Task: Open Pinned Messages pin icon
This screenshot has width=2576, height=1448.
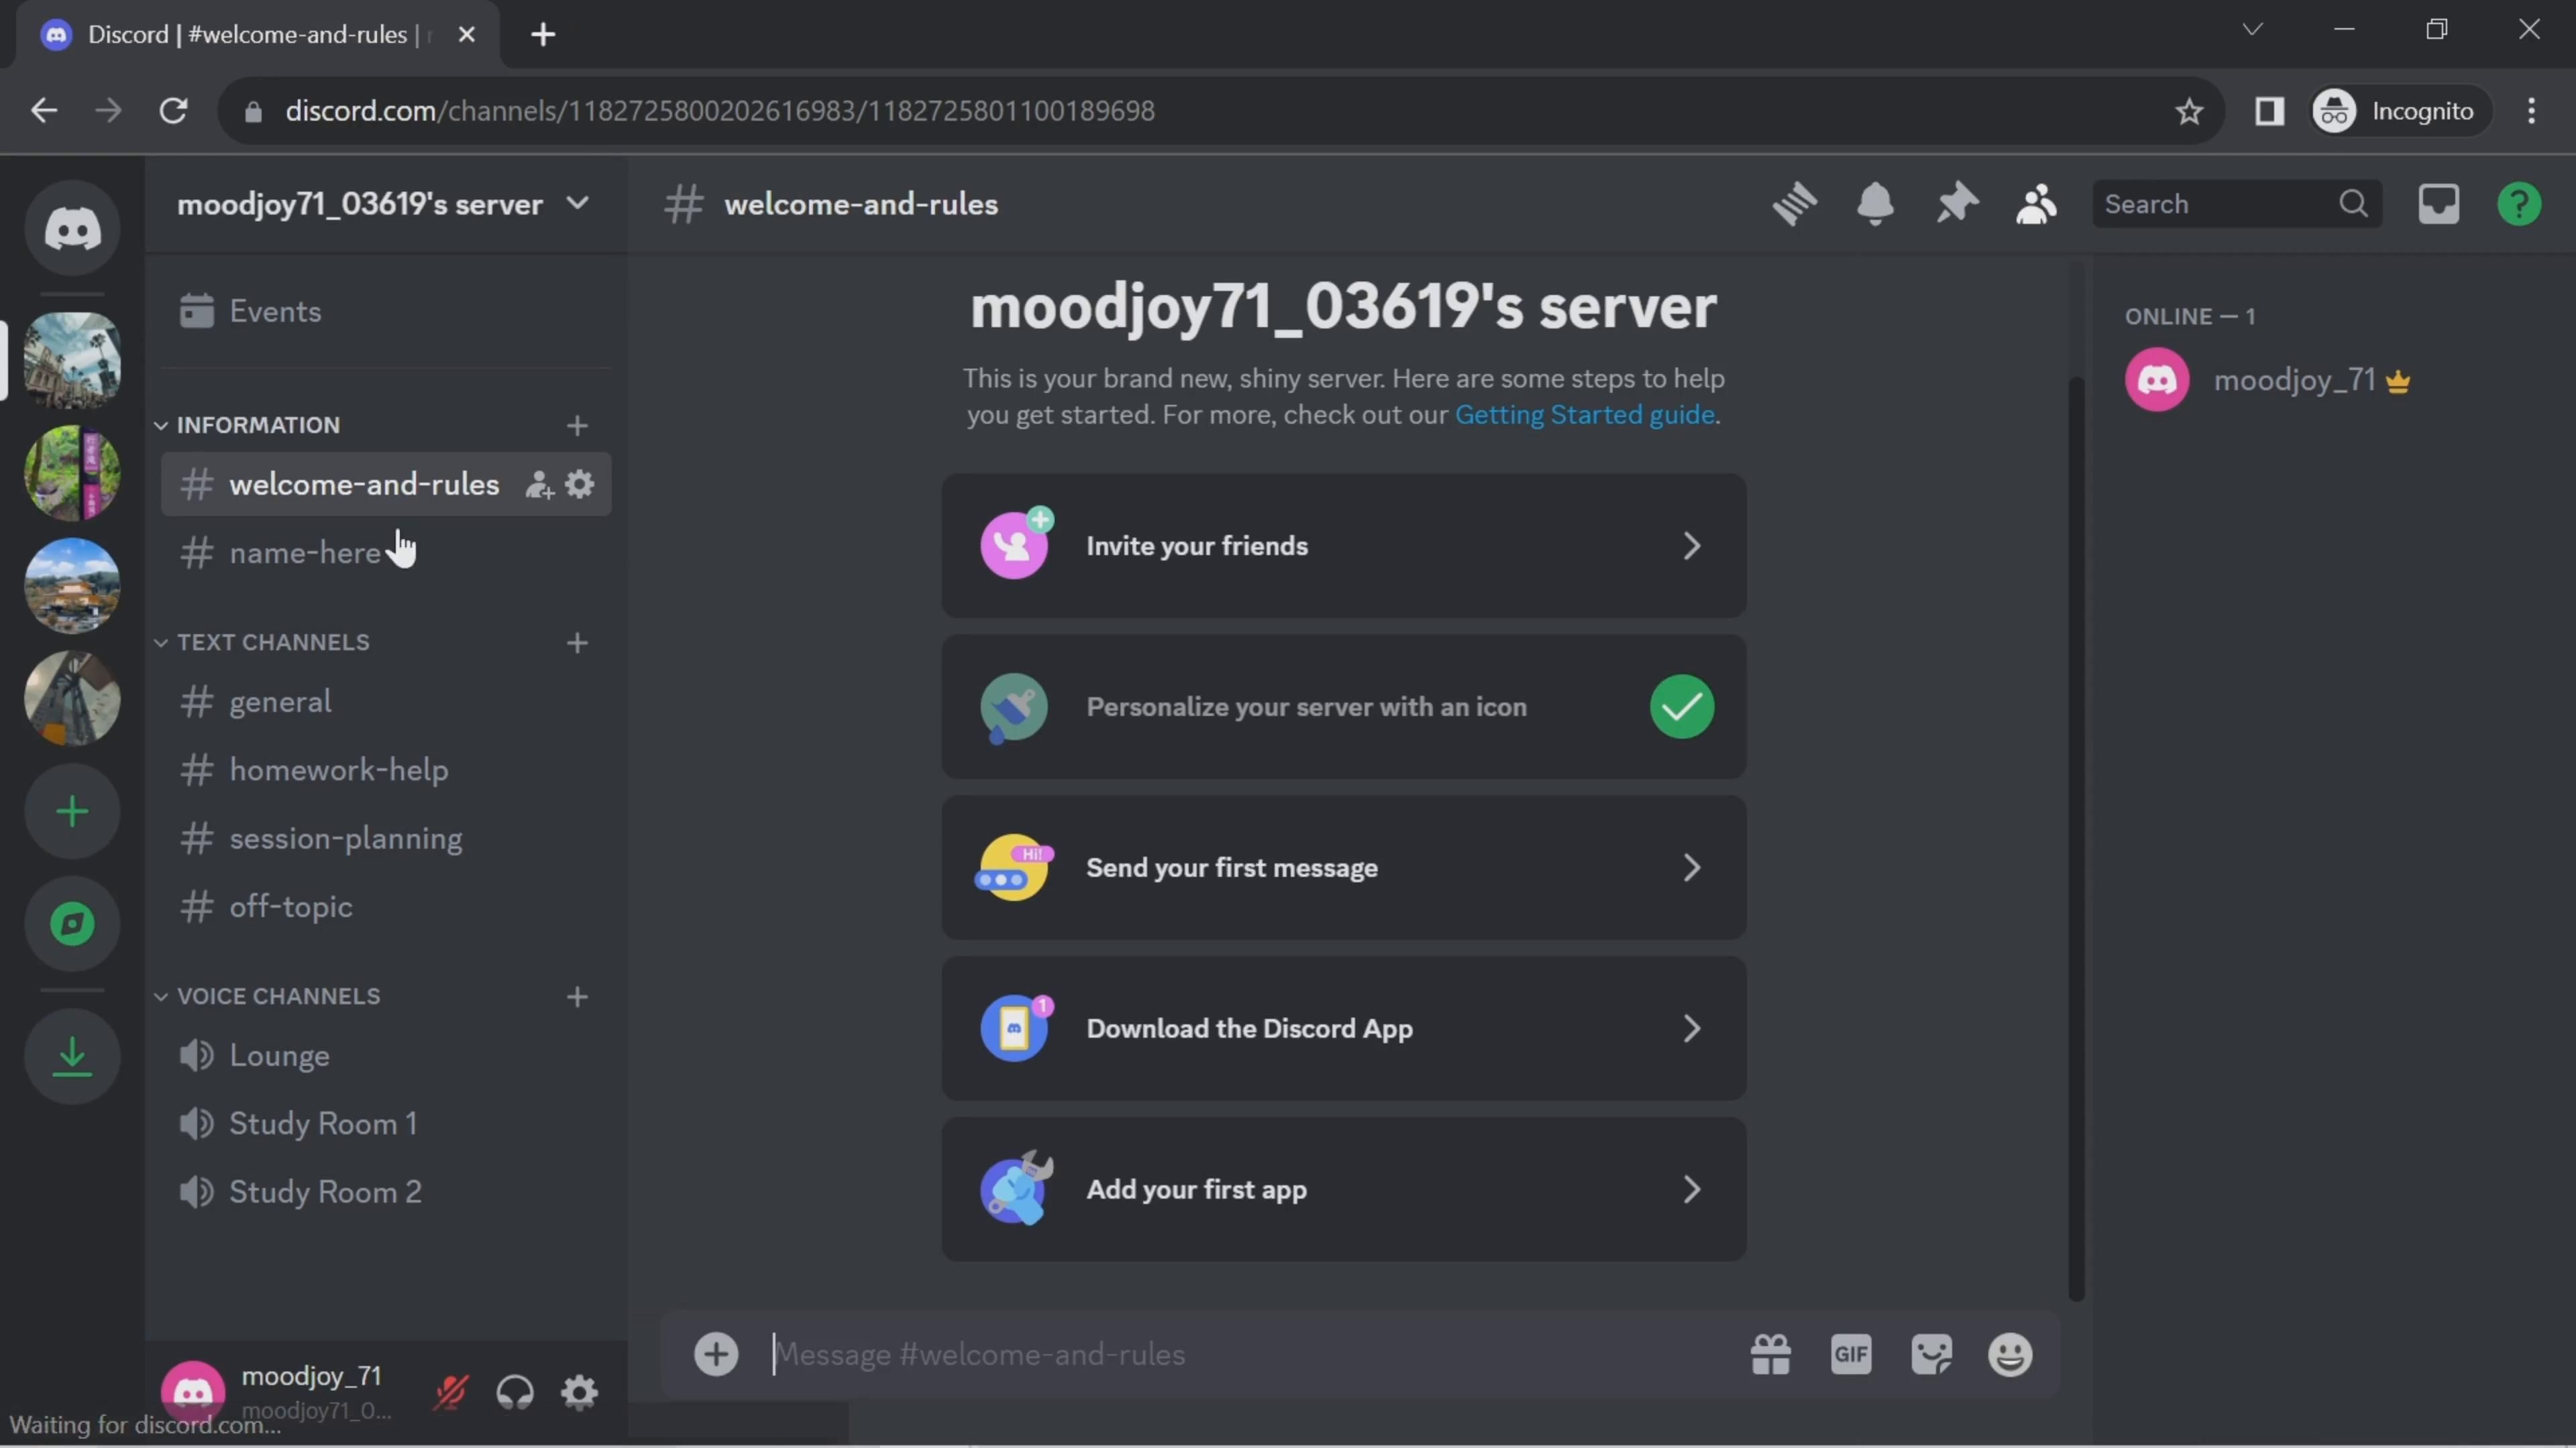Action: click(1956, 204)
